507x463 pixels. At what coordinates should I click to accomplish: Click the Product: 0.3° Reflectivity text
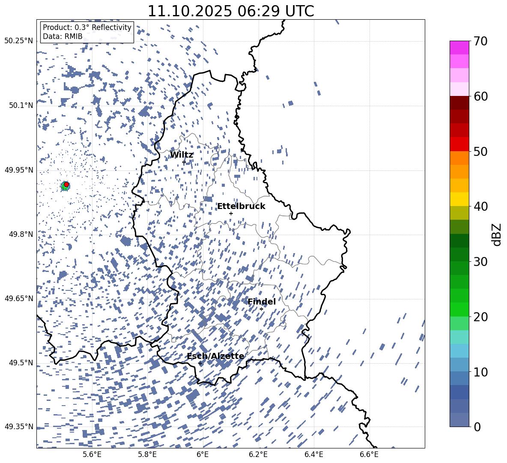point(87,27)
